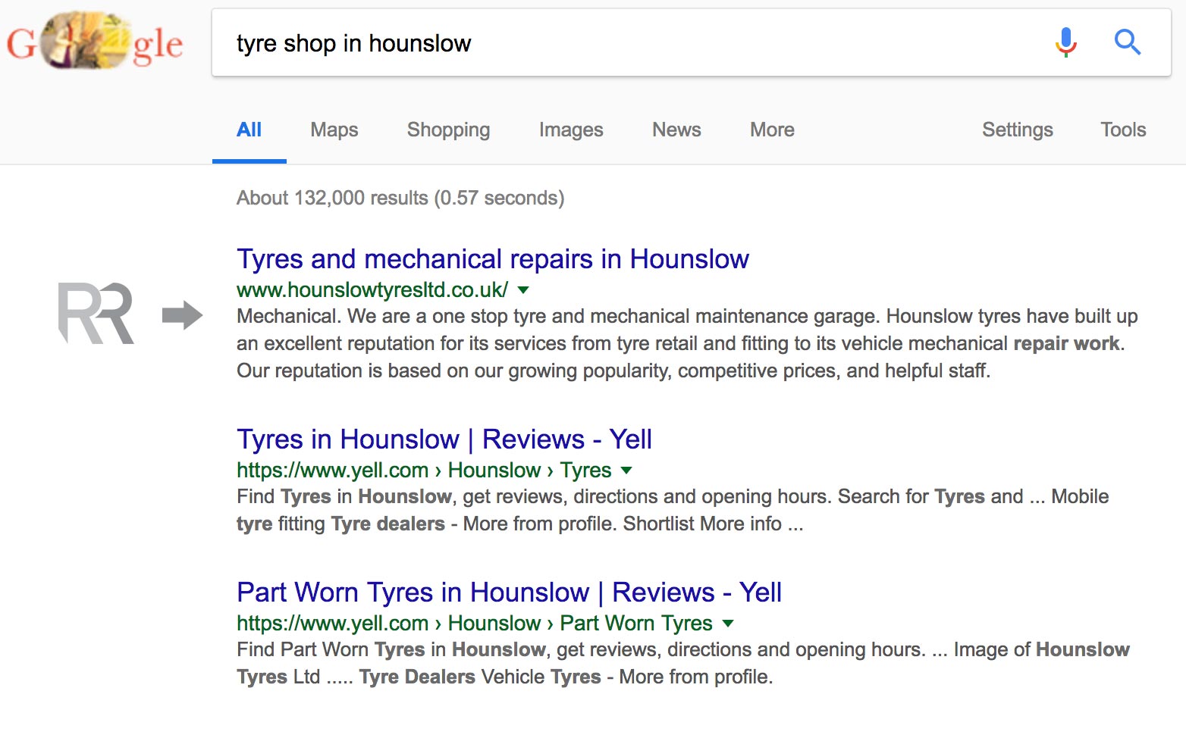
Task: Select the All tab
Action: coord(249,130)
